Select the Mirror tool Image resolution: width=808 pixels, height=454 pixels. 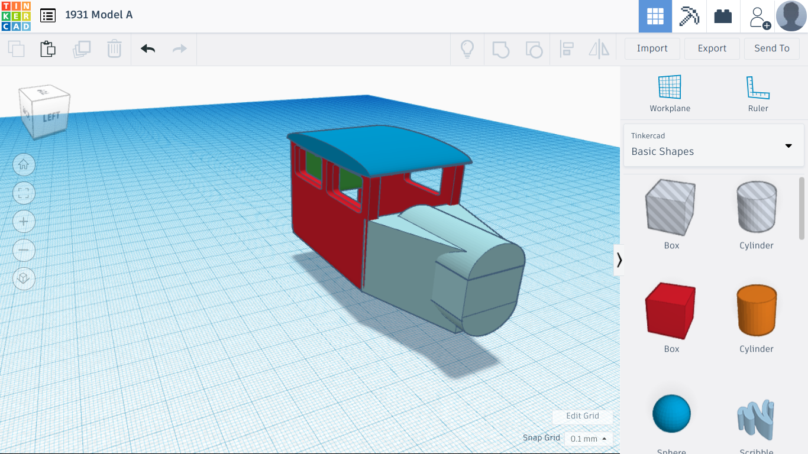coord(599,49)
